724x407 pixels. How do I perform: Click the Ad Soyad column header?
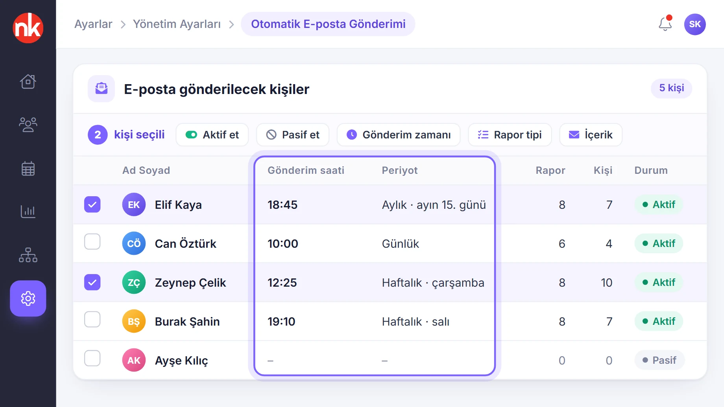(146, 170)
